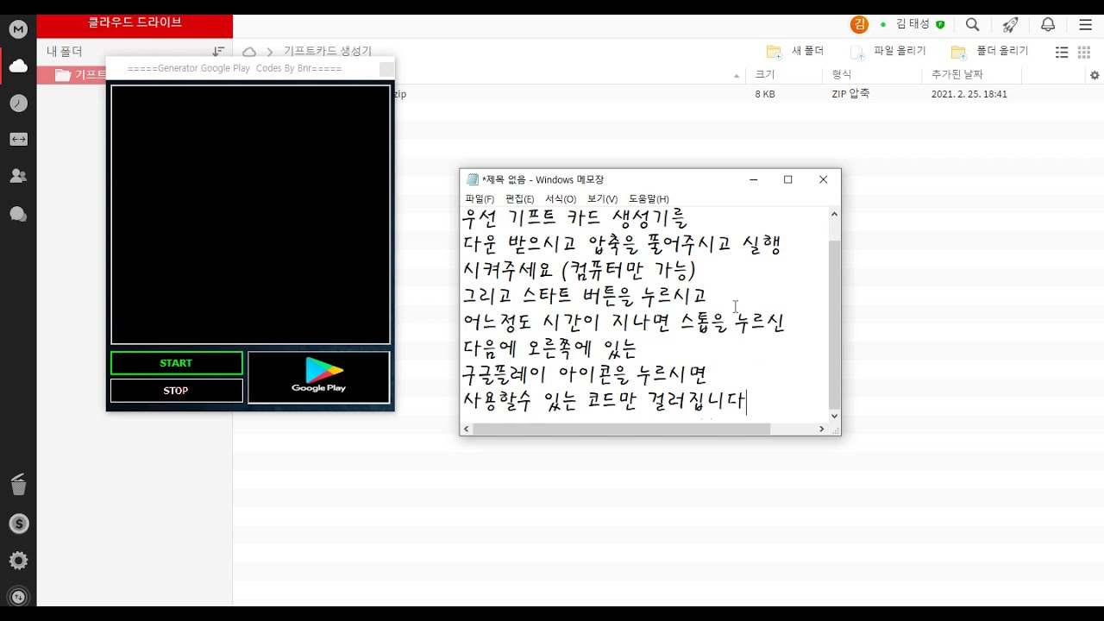Viewport: 1104px width, 621px height.
Task: Click the MEGA logo in the sidebar
Action: pyautogui.click(x=18, y=29)
